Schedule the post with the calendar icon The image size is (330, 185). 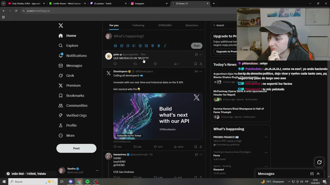click(x=146, y=46)
